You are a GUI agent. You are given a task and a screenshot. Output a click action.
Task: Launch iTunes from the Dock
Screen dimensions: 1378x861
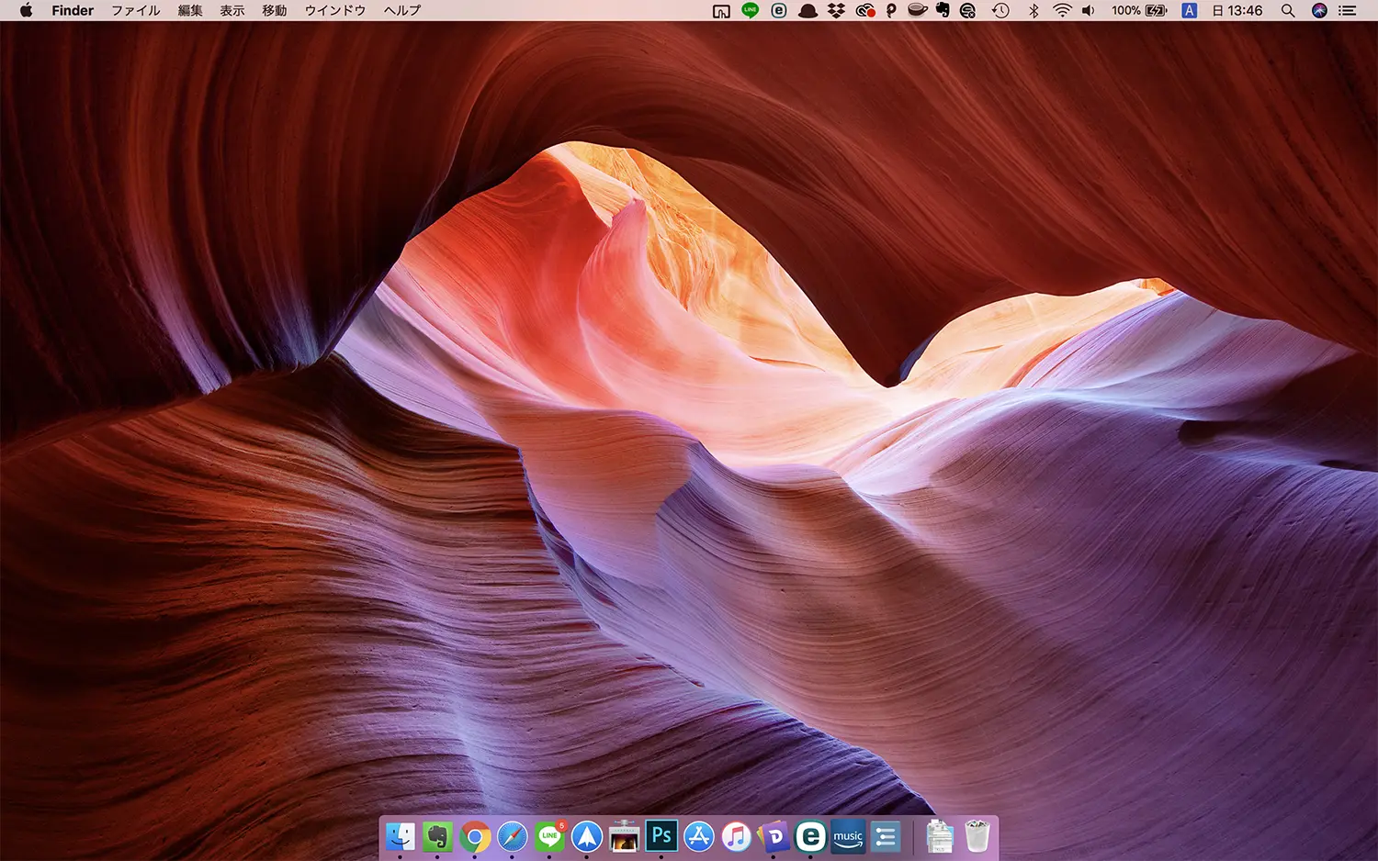[x=736, y=836]
